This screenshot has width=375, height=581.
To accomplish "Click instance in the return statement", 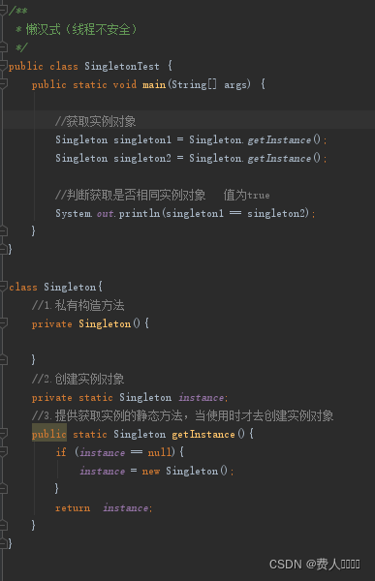I will 126,508.
